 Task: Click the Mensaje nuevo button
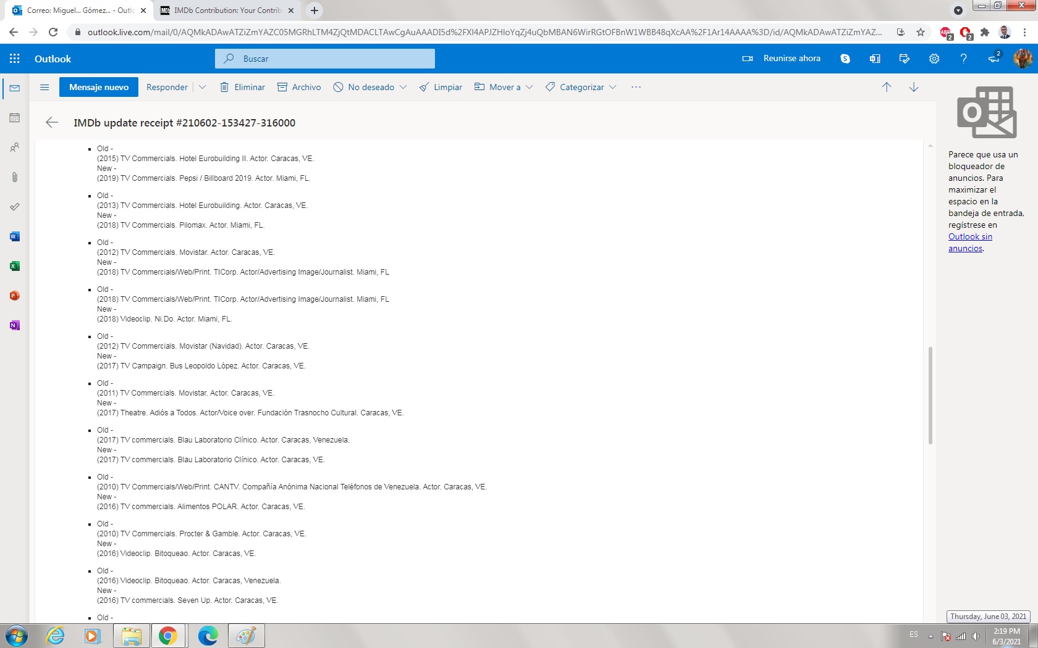(99, 87)
